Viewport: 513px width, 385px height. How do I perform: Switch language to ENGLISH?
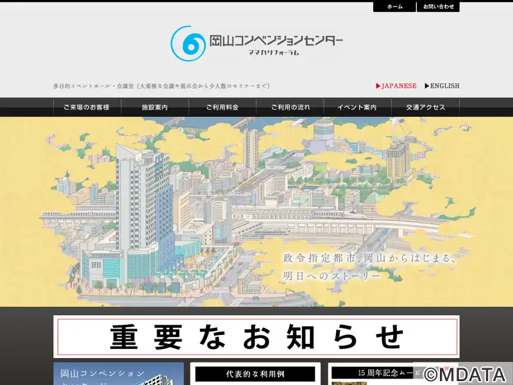[444, 86]
